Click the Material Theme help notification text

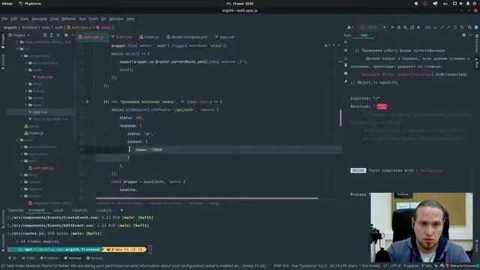point(136,265)
